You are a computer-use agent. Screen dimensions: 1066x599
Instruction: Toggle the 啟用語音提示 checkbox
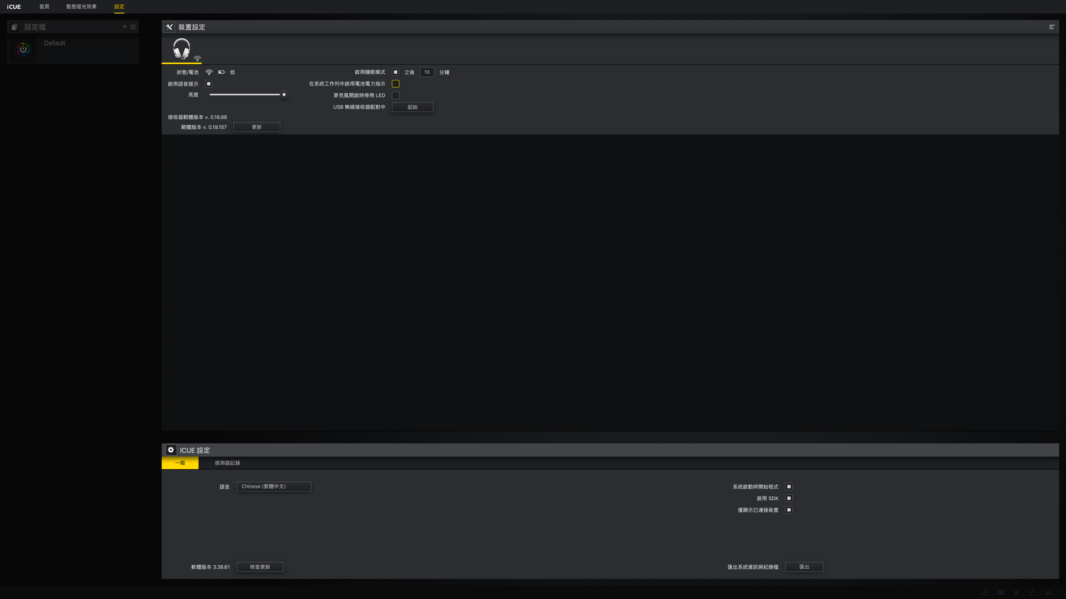(x=209, y=84)
